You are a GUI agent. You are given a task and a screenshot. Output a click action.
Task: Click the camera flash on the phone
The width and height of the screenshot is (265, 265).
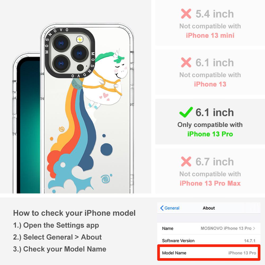click(80, 39)
